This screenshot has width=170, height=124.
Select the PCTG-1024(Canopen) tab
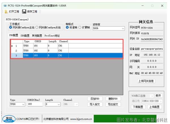point(17,19)
